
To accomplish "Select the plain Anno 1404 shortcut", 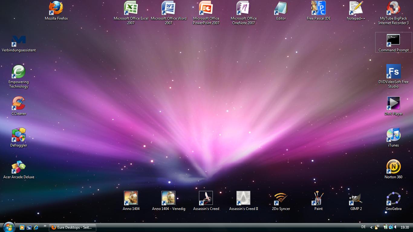I will 131,201.
